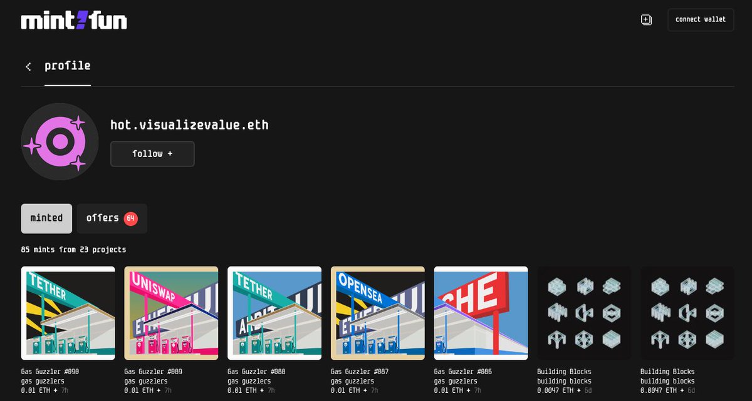Open Gas Guzzler #087 thumbnail

(378, 313)
